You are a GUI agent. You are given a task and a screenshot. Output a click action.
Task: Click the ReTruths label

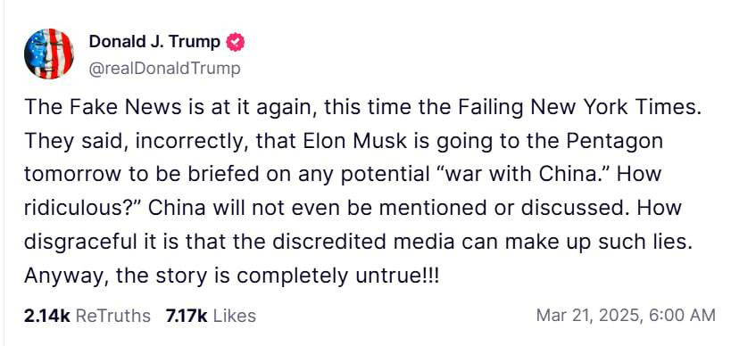tap(112, 316)
